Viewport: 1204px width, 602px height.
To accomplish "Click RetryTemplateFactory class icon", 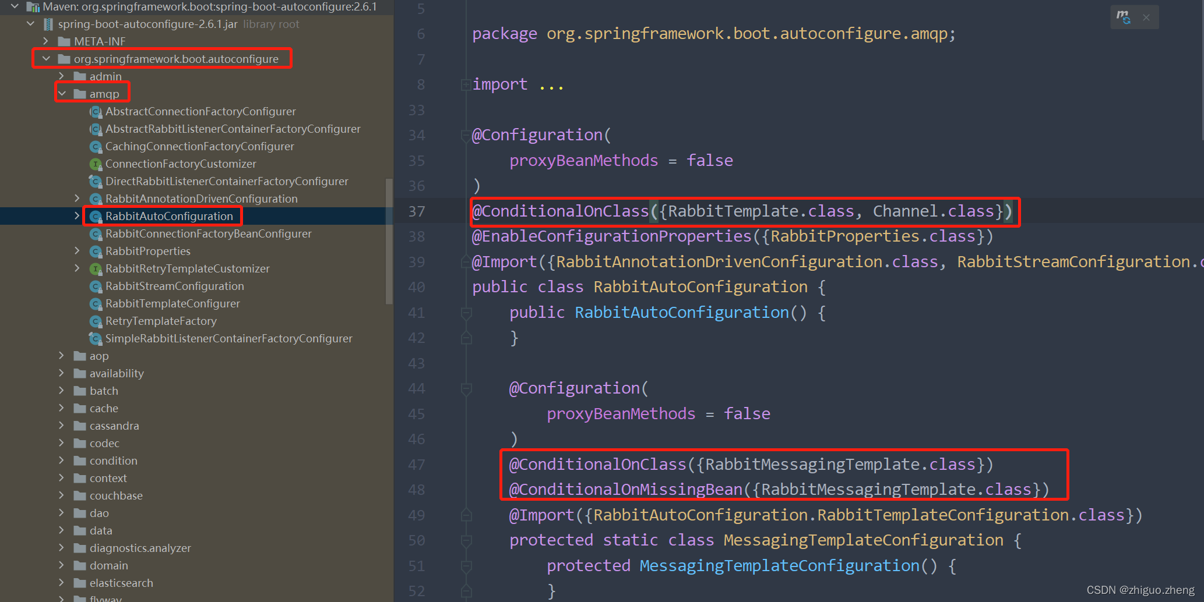I will click(96, 321).
